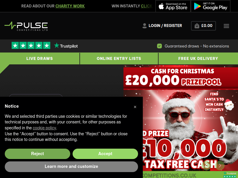
Task: Click the green Guaranteed draws checkmark
Action: tap(159, 46)
